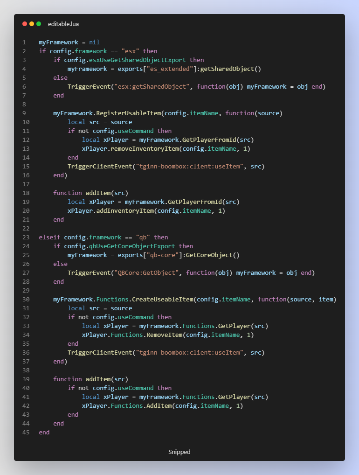Image resolution: width=359 pixels, height=475 pixels.
Task: Click the elseif keyword on line 23
Action: [x=49, y=237]
